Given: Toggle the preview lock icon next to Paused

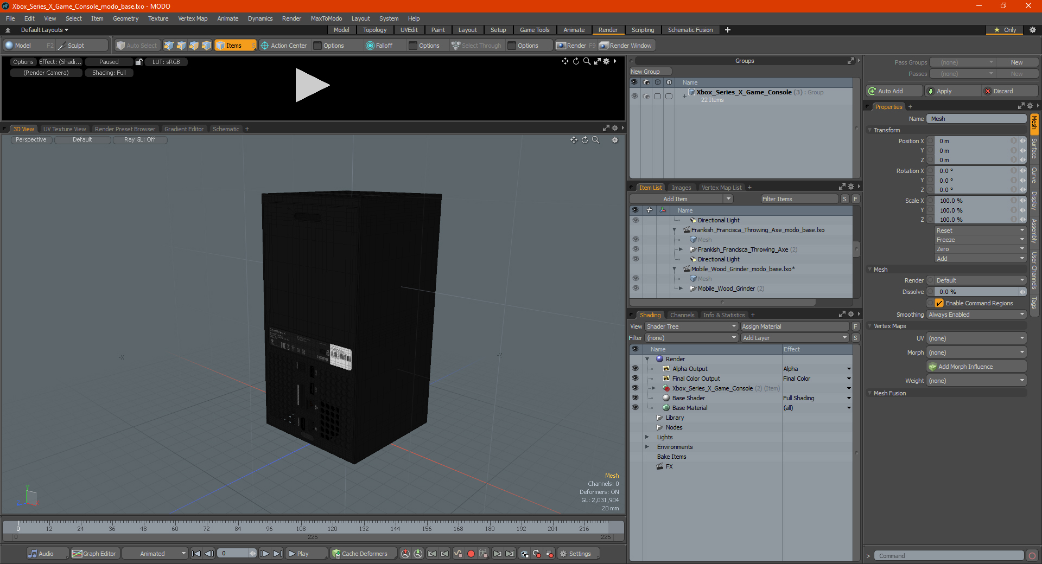Looking at the screenshot, I should tap(139, 62).
